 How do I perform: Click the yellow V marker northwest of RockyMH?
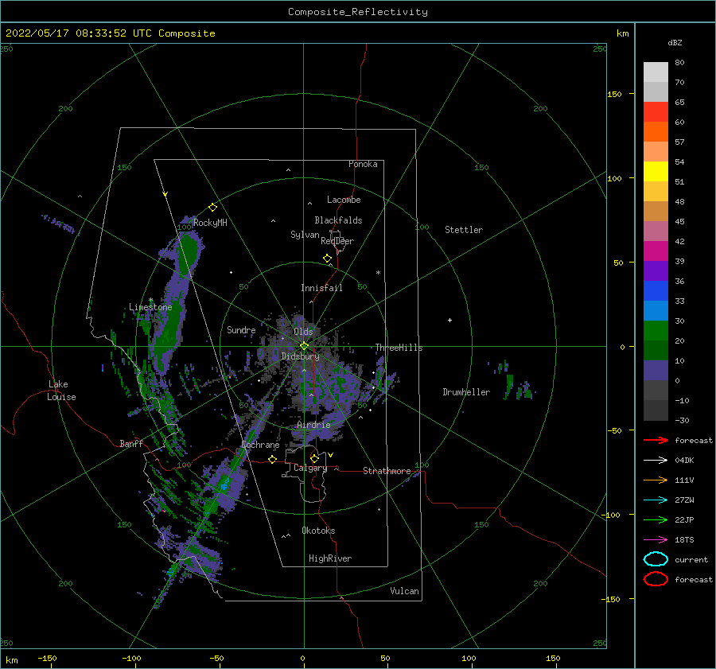click(165, 194)
